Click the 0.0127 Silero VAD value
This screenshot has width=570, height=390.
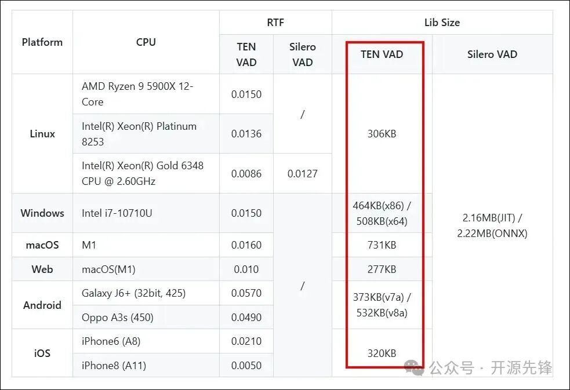(303, 173)
